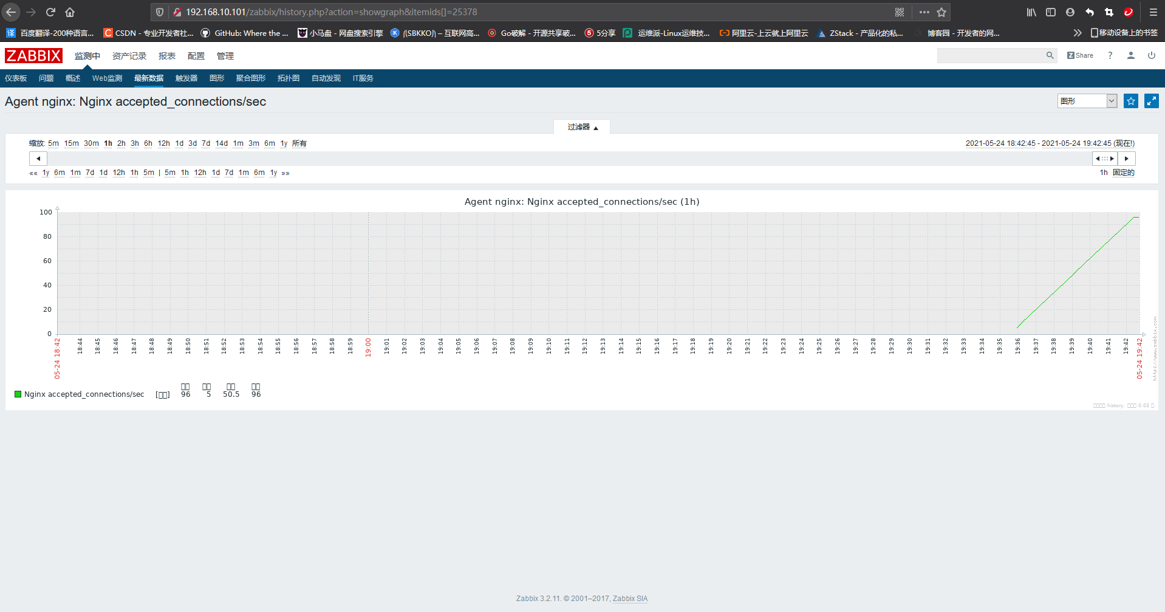
Task: Click the screenshot crop extension icon
Action: pyautogui.click(x=1109, y=12)
